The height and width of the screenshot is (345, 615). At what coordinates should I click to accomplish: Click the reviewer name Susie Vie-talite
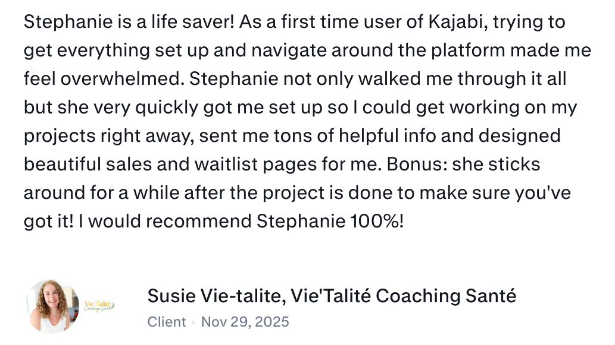pos(216,296)
